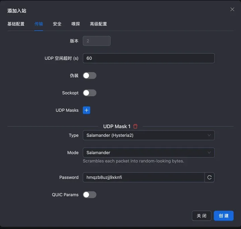The width and height of the screenshot is (241, 229).
Task: Click the UDP Mask 1 heading
Action: coord(117,126)
